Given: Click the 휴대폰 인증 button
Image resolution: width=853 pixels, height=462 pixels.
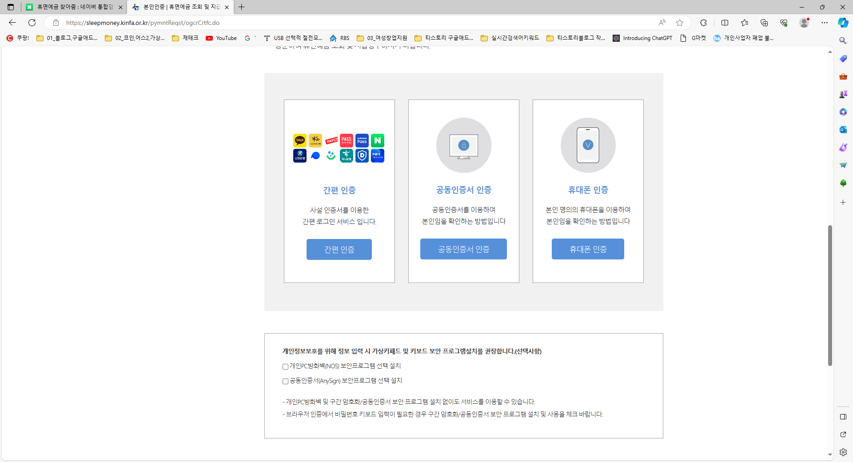Looking at the screenshot, I should coord(587,249).
